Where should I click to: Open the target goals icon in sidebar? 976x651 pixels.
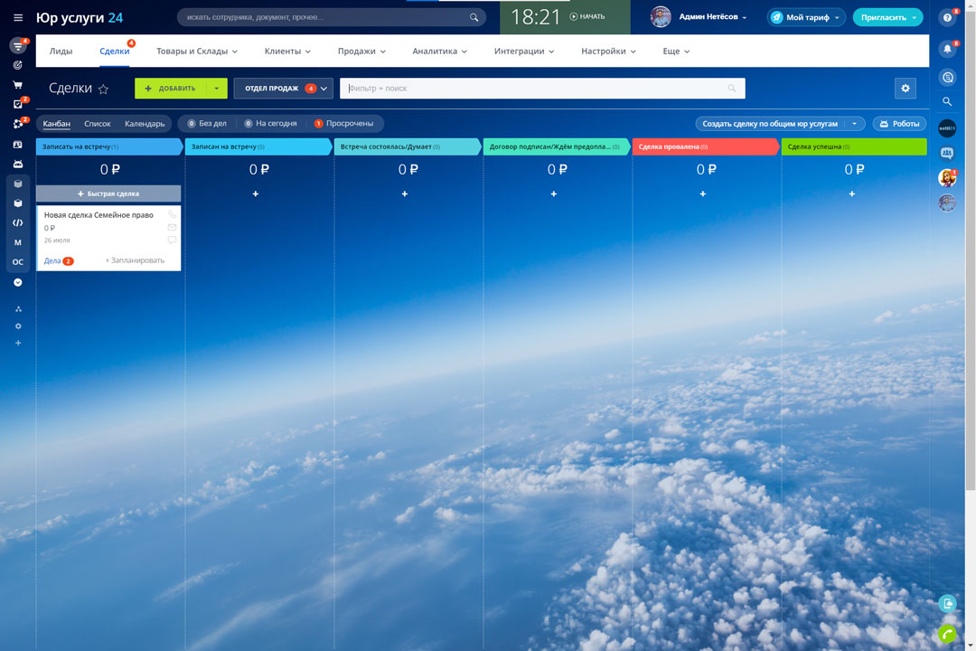(18, 65)
